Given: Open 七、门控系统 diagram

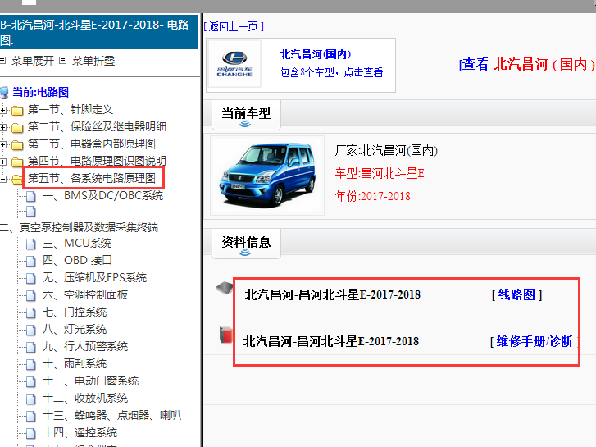Looking at the screenshot, I should [x=75, y=312].
